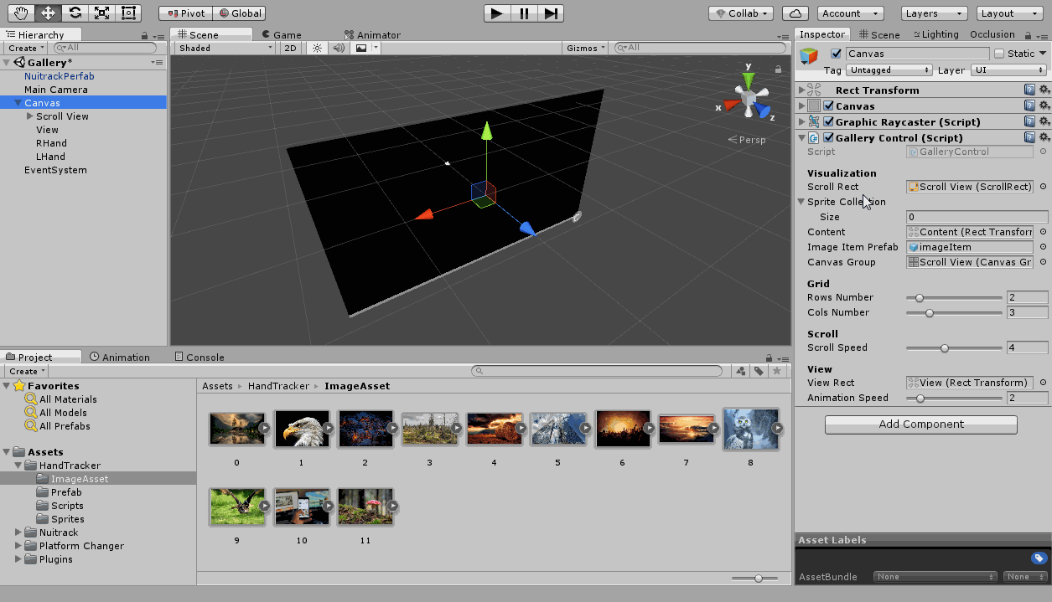Toggle scene audio speaker icon
The width and height of the screenshot is (1052, 602).
pyautogui.click(x=339, y=49)
